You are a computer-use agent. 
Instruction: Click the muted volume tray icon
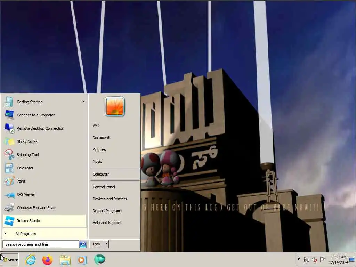314,259
